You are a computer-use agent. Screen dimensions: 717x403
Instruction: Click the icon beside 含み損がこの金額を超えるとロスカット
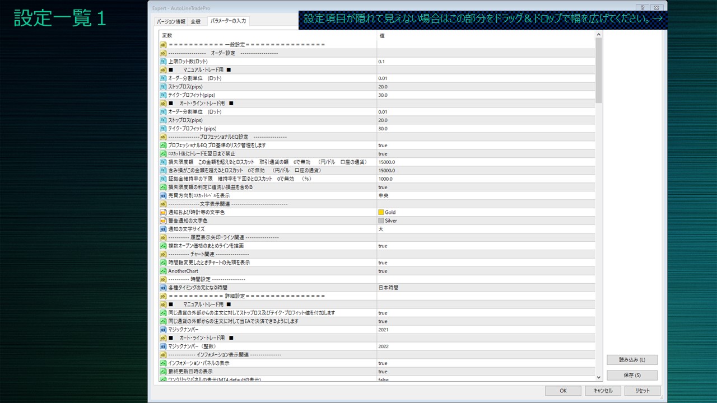click(x=164, y=171)
